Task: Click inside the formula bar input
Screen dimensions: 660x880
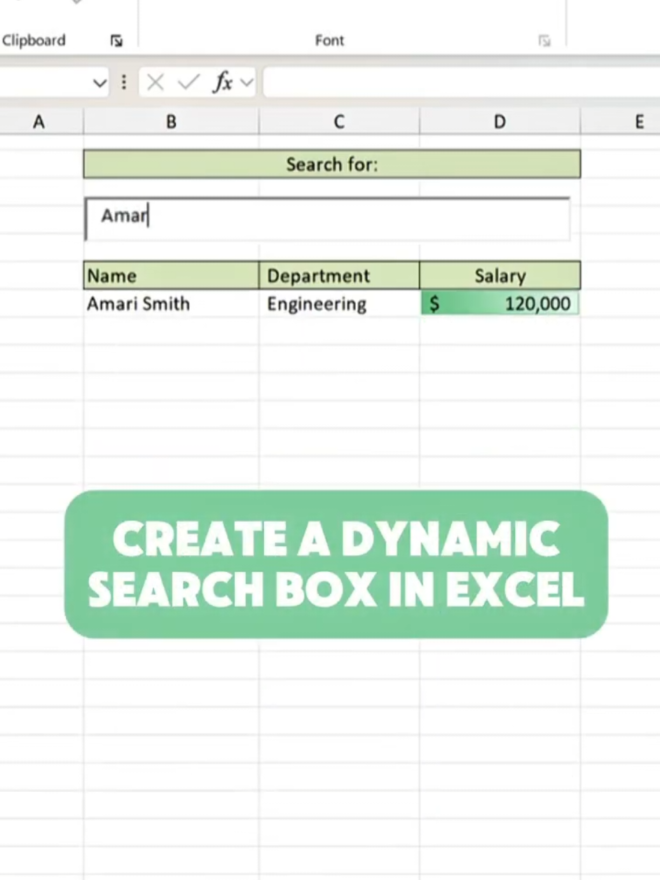Action: pyautogui.click(x=461, y=83)
